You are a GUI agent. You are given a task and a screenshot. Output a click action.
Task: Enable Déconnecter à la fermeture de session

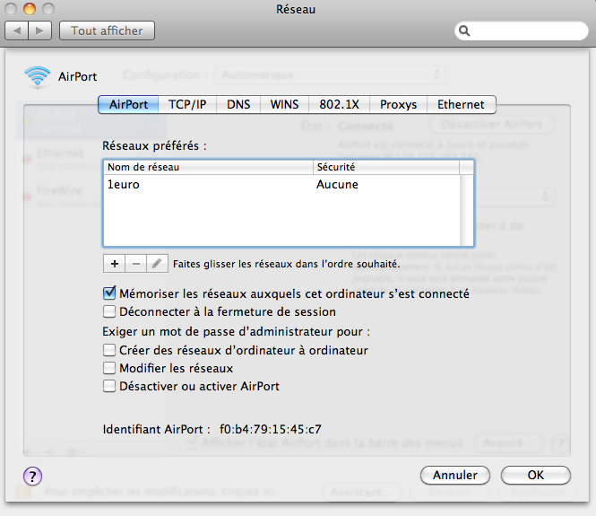pos(109,311)
